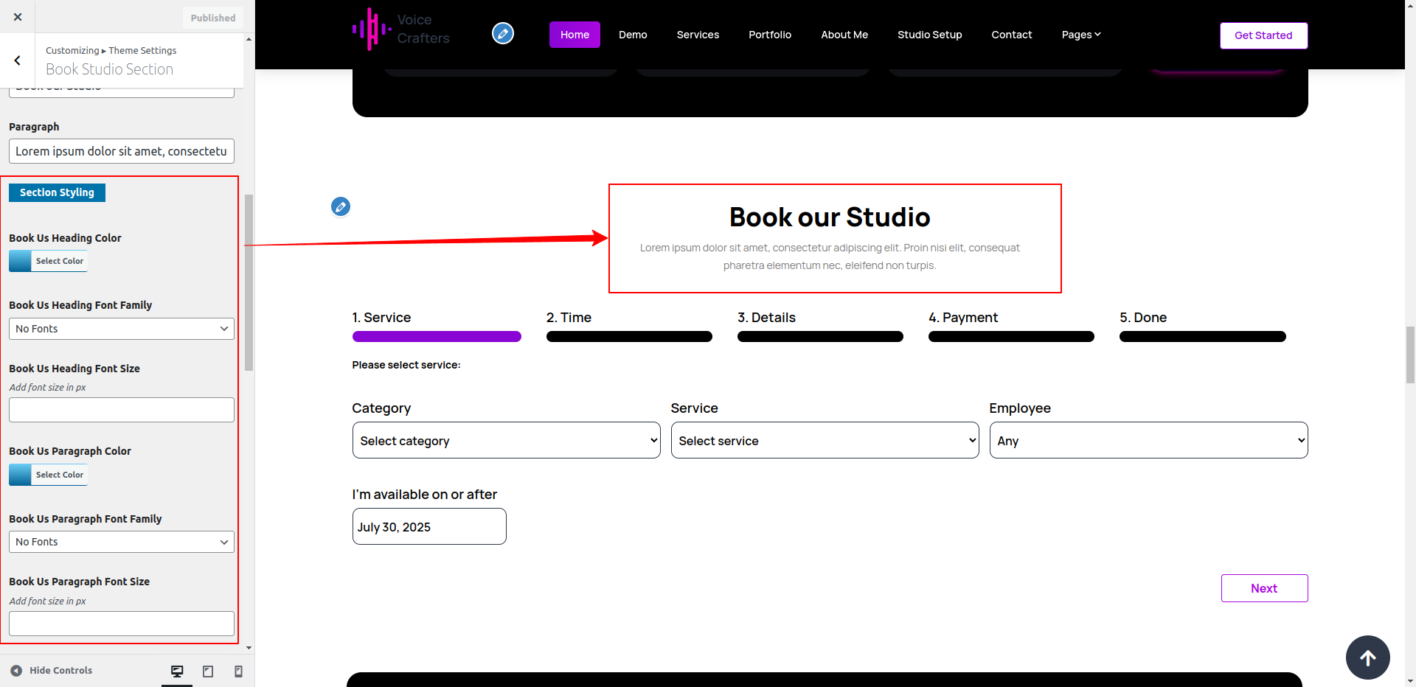Image resolution: width=1416 pixels, height=687 pixels.
Task: Open Book Us Paragraph Font Family dropdown
Action: click(122, 542)
